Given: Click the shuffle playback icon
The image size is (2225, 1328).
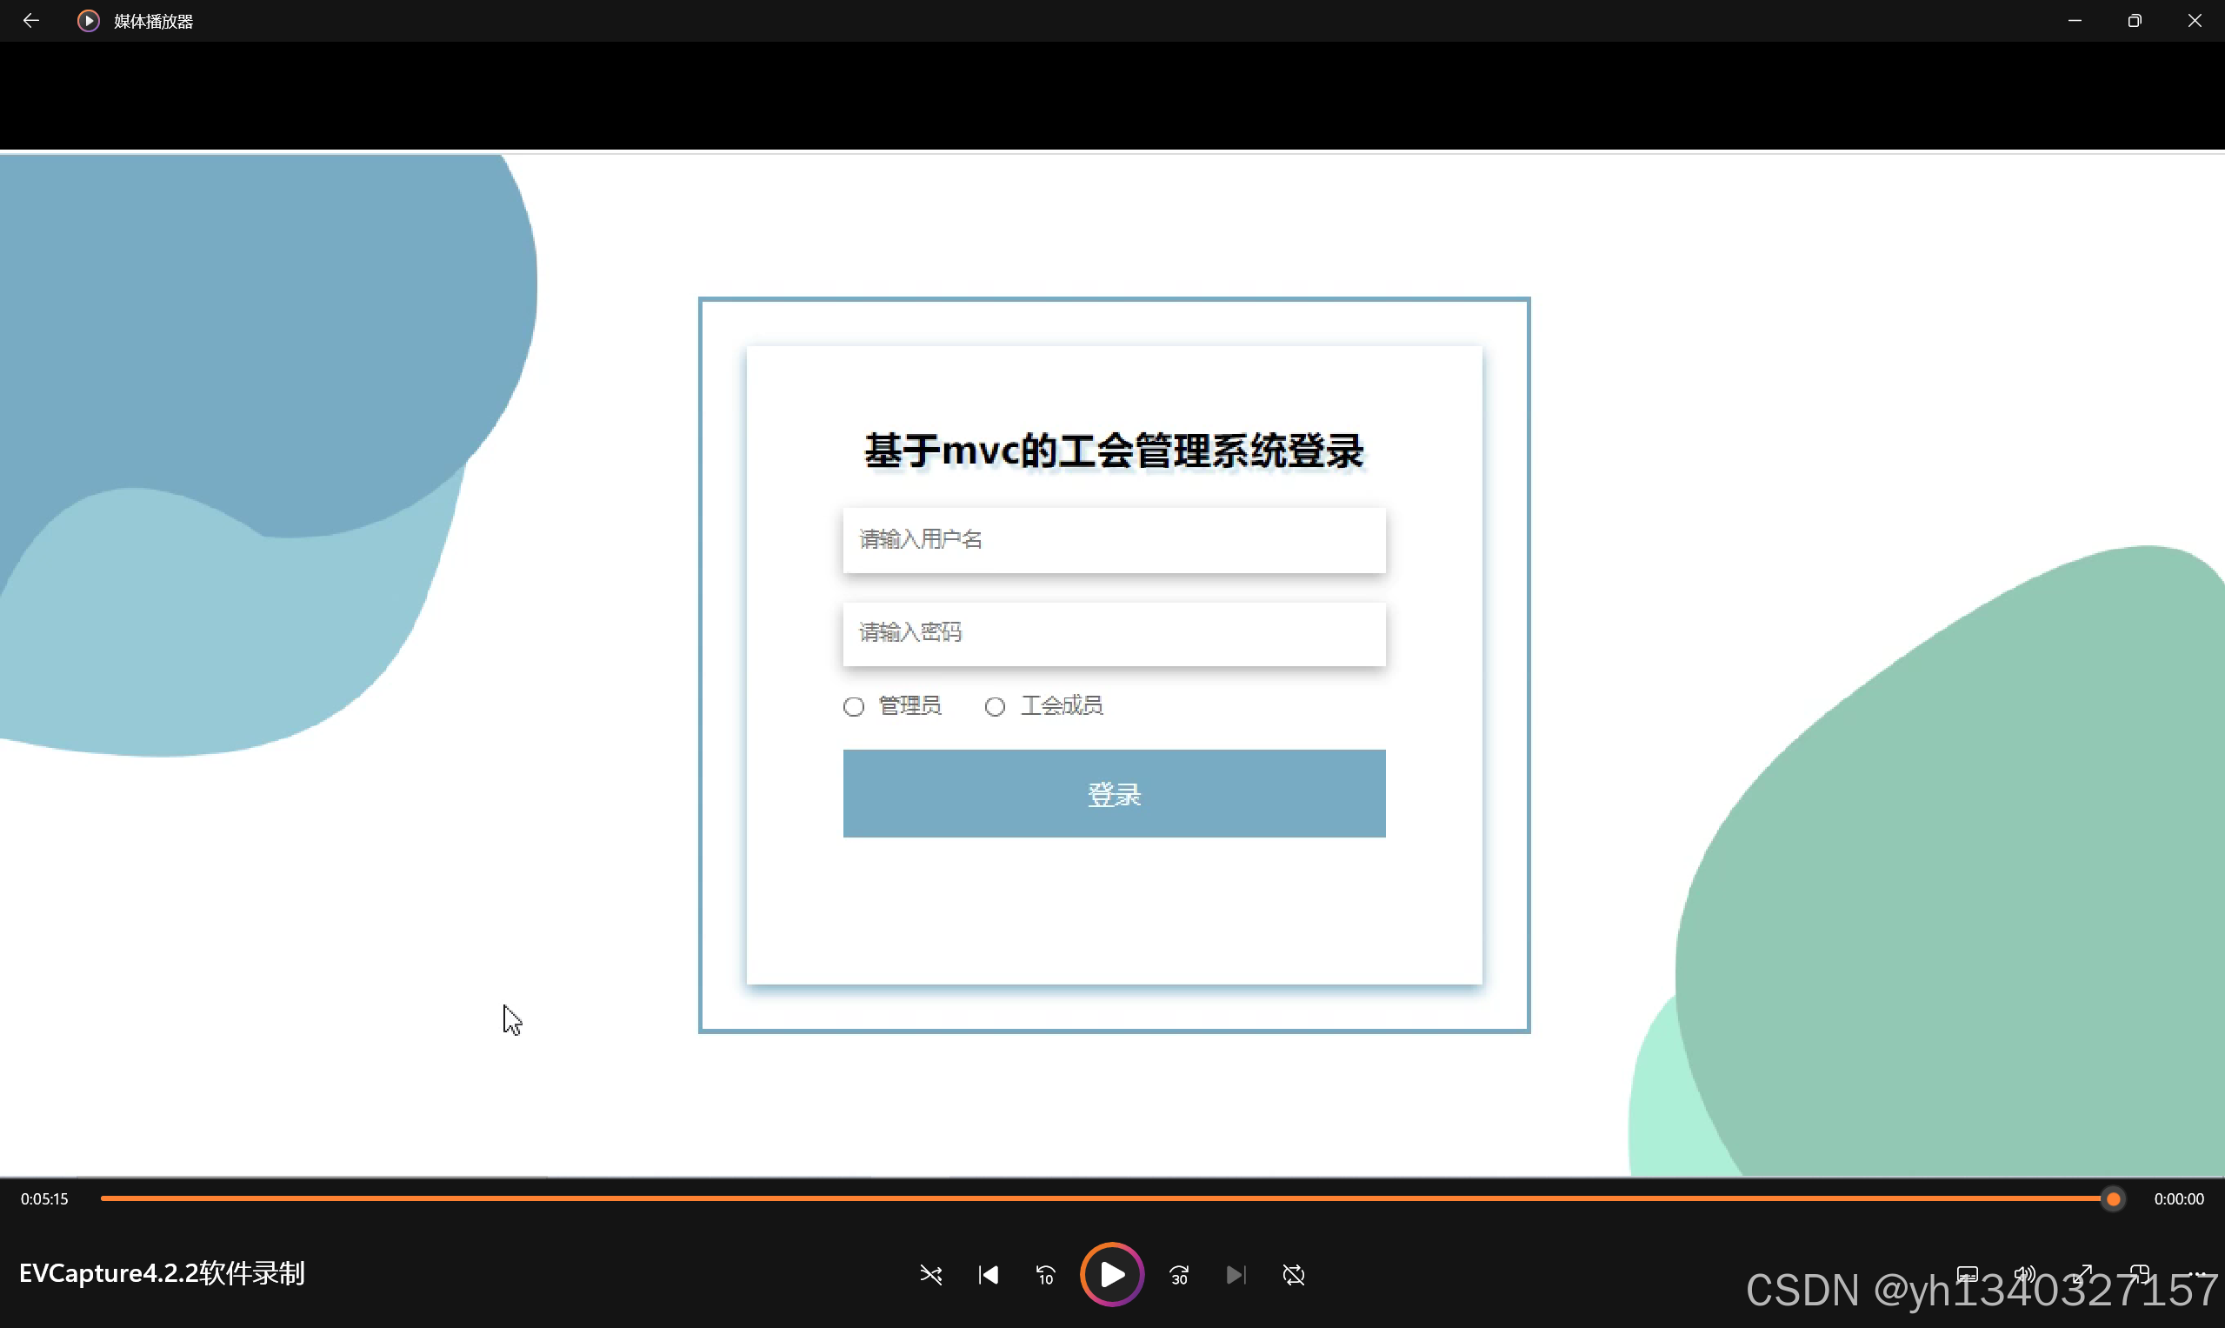Looking at the screenshot, I should coord(930,1274).
